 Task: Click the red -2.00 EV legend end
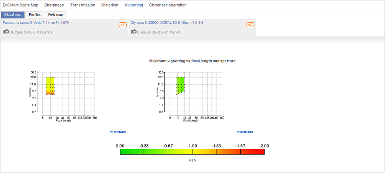tap(252, 152)
